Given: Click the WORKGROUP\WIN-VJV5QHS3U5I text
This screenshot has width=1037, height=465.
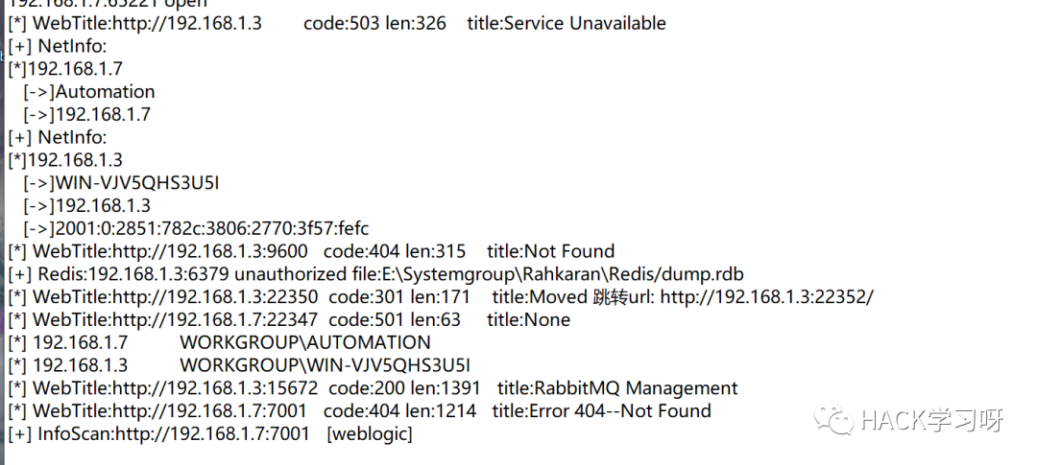Looking at the screenshot, I should tap(326, 365).
